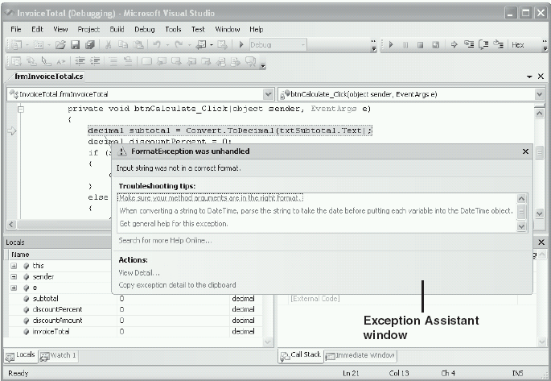551x381 pixels.
Task: Click 'Copy exception detail to the clipboard'
Action: tap(177, 285)
